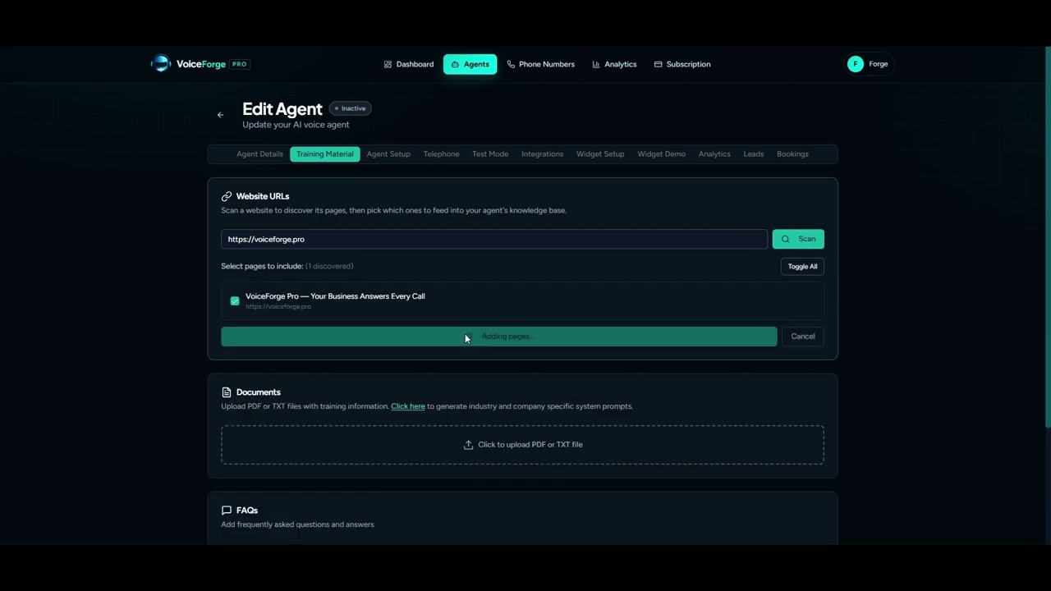Open the Agents nav item

(x=470, y=64)
